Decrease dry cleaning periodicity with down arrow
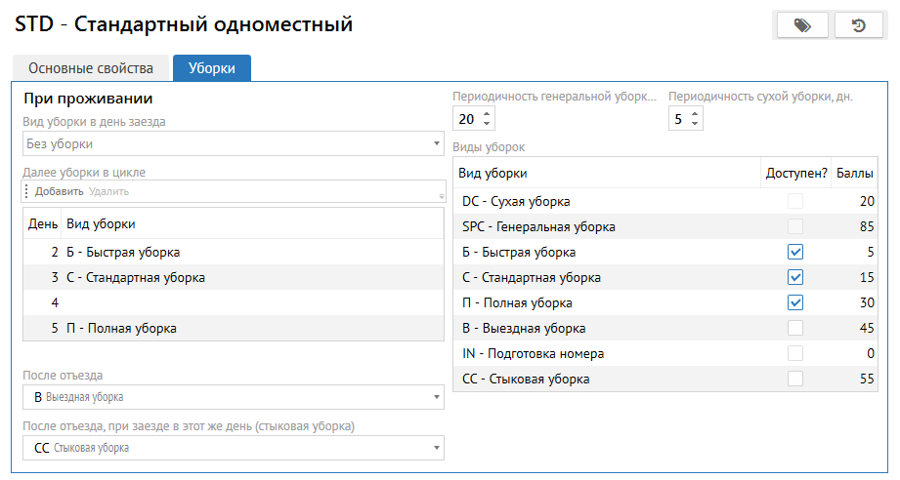 695,124
